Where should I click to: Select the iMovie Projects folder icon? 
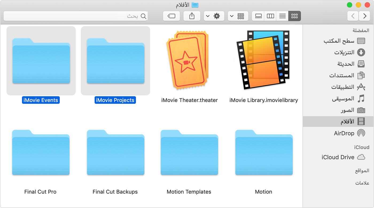[116, 61]
